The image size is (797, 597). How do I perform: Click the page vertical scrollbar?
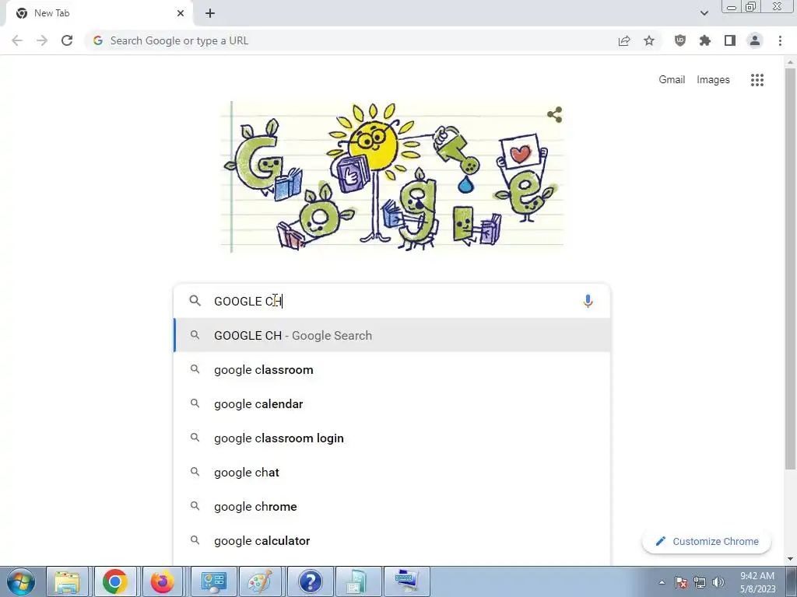pyautogui.click(x=790, y=269)
